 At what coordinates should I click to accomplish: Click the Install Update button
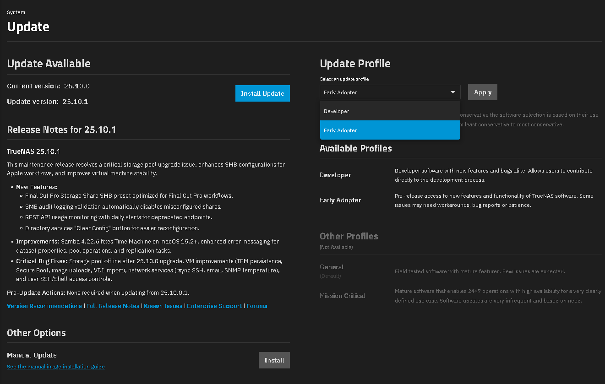point(262,93)
